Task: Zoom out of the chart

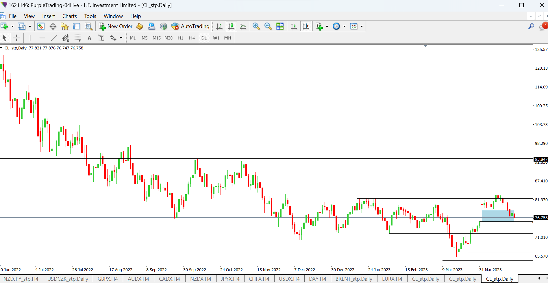Action: [x=268, y=26]
